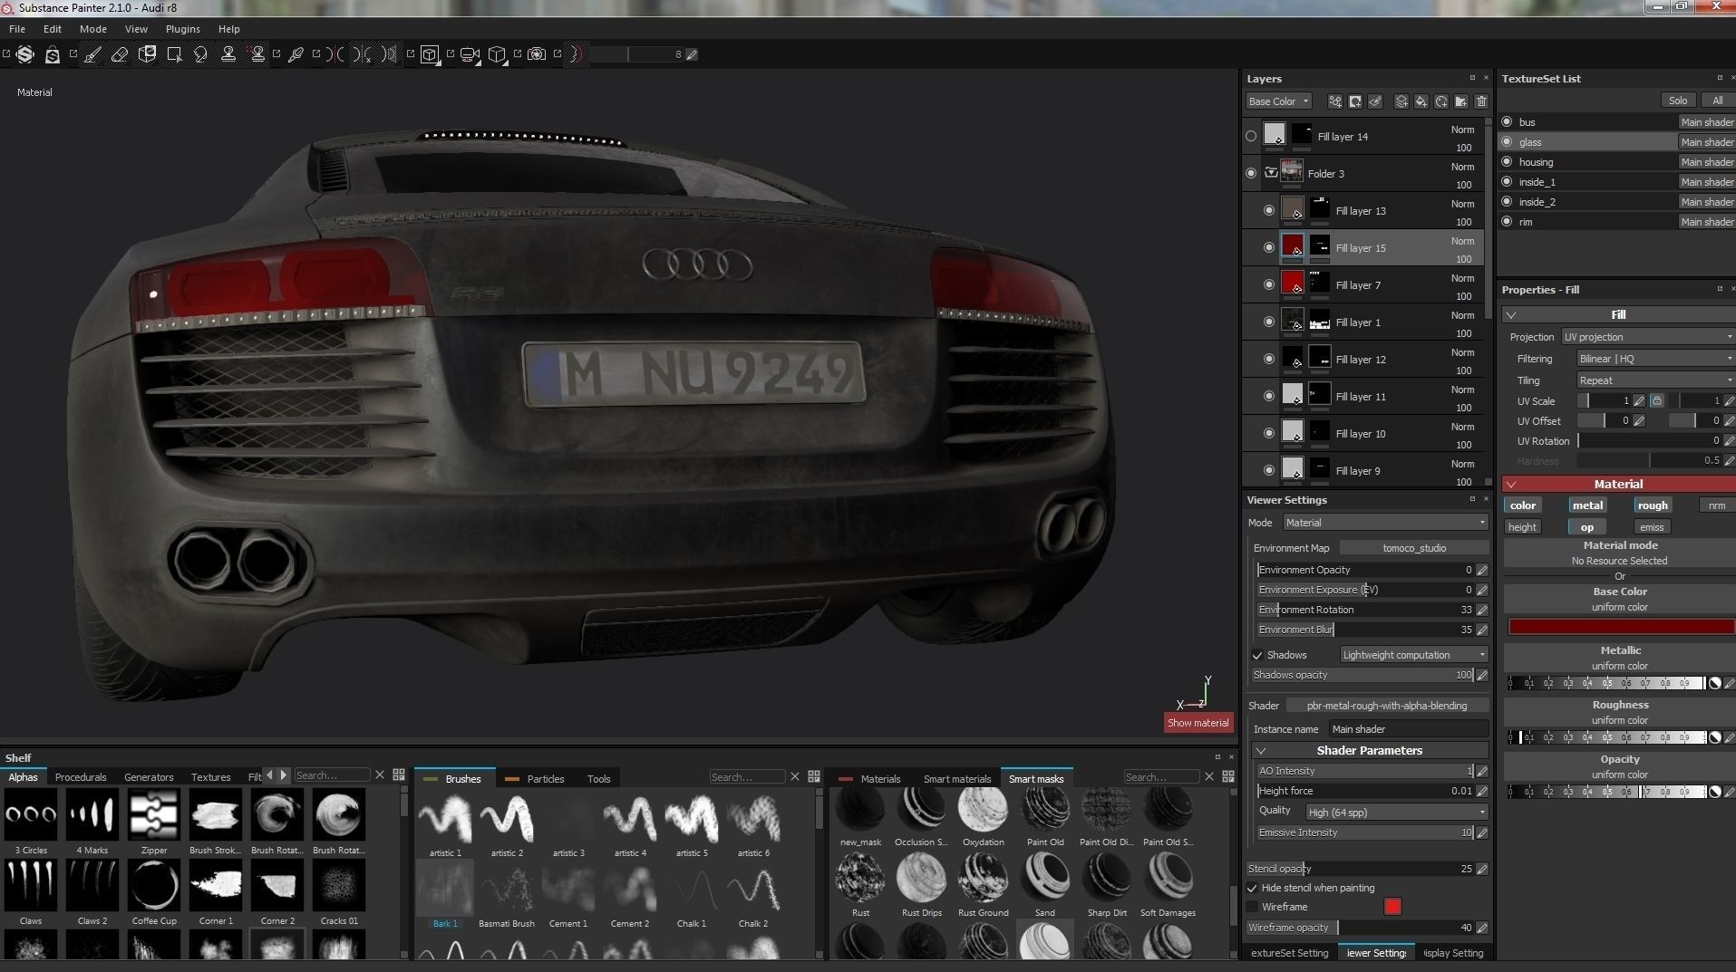
Task: Click the Show material button
Action: pos(1198,723)
